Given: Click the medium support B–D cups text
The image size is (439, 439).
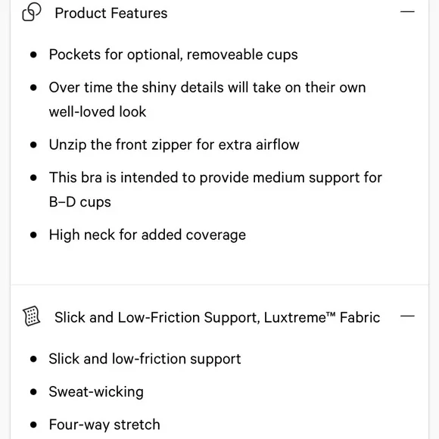Looking at the screenshot, I should [216, 189].
